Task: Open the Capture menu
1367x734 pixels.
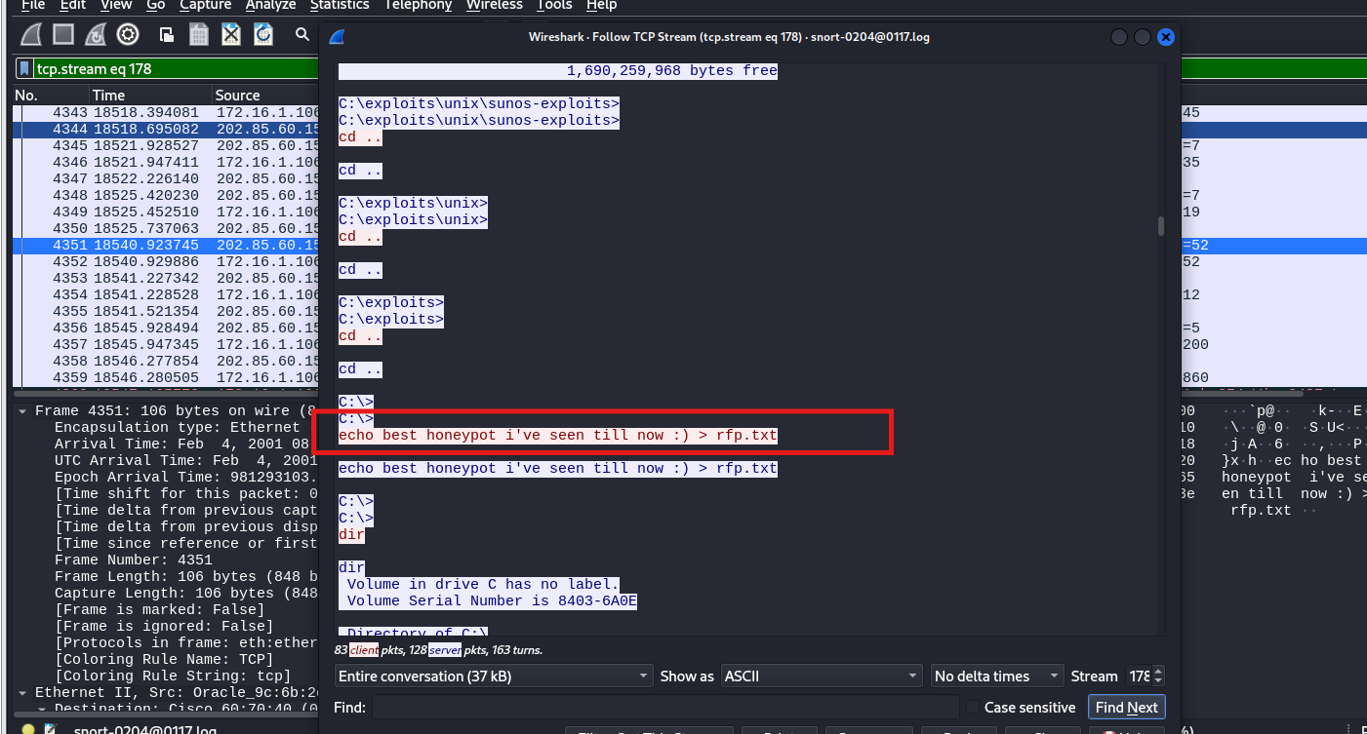Action: tap(205, 5)
